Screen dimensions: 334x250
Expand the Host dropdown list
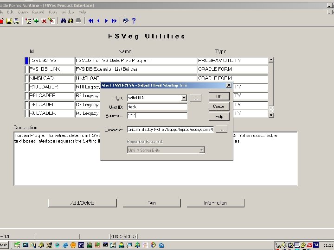[184, 98]
